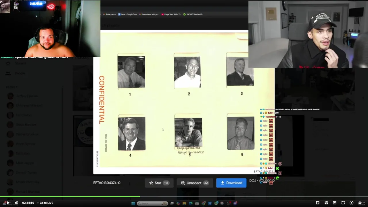
Task: Click lineup photo number 2
Action: click(x=187, y=72)
